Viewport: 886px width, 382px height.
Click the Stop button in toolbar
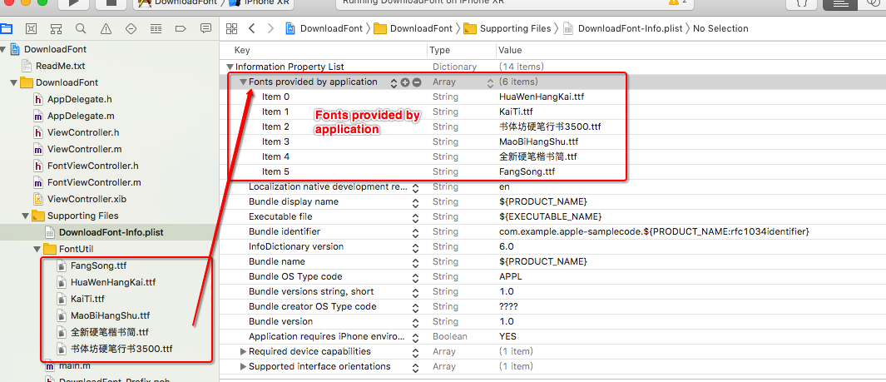pyautogui.click(x=111, y=2)
